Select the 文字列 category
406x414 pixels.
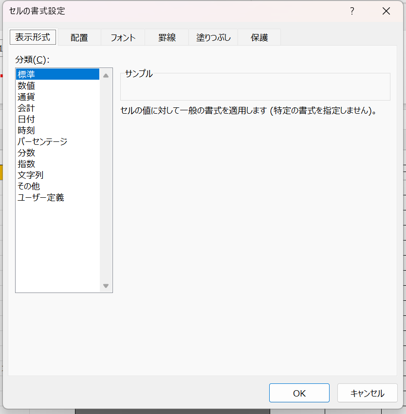click(31, 175)
